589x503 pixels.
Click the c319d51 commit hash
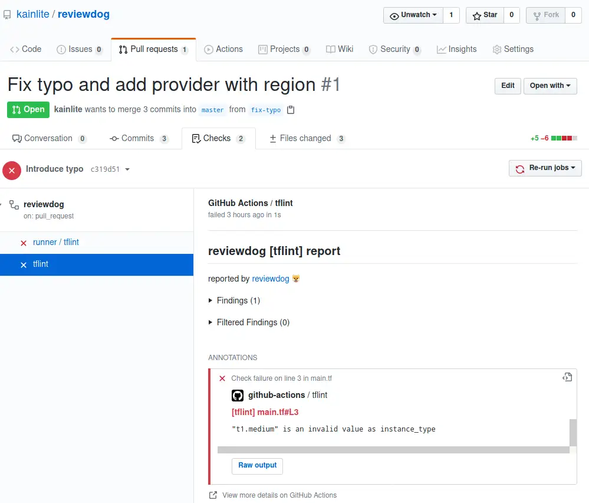(105, 169)
